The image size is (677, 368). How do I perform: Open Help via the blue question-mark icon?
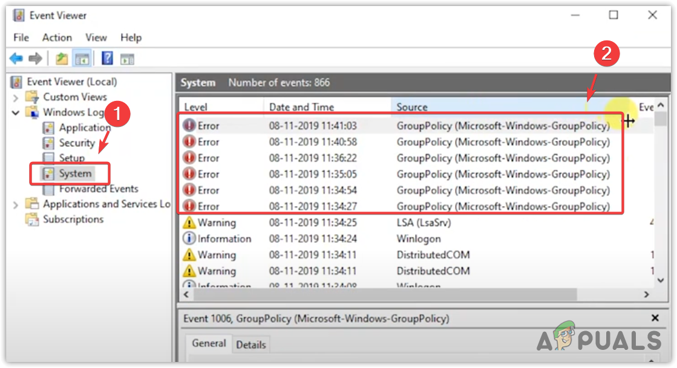pyautogui.click(x=107, y=59)
